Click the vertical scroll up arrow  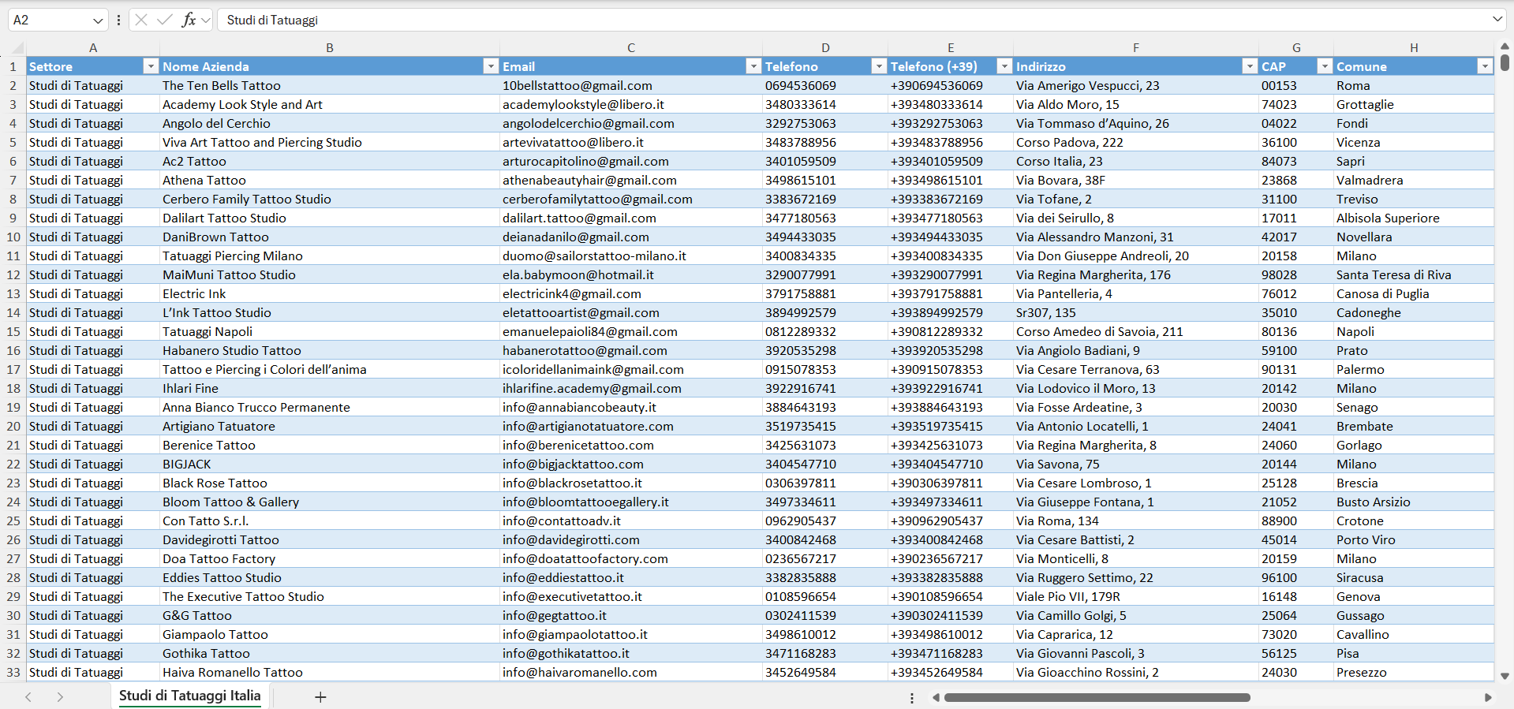[1505, 47]
